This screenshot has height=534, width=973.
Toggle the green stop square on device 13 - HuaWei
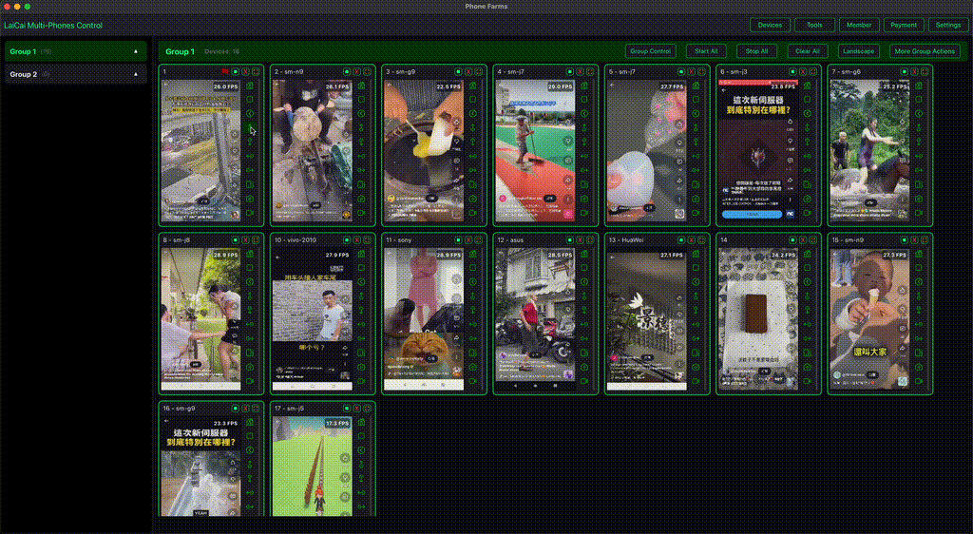[x=682, y=240]
